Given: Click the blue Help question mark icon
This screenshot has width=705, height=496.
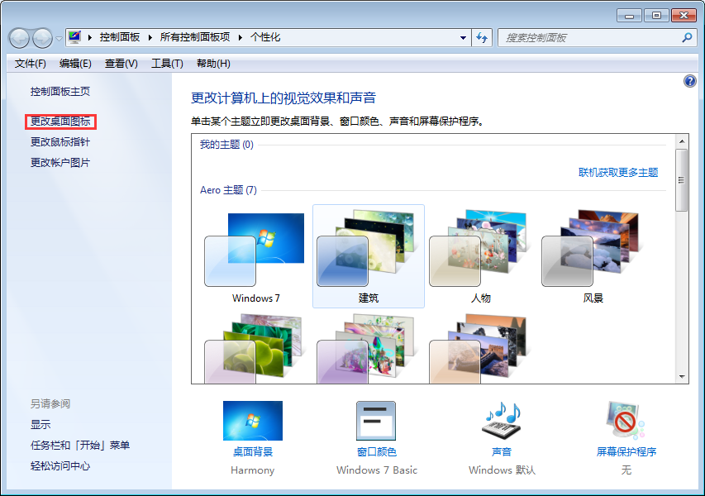Looking at the screenshot, I should [690, 81].
